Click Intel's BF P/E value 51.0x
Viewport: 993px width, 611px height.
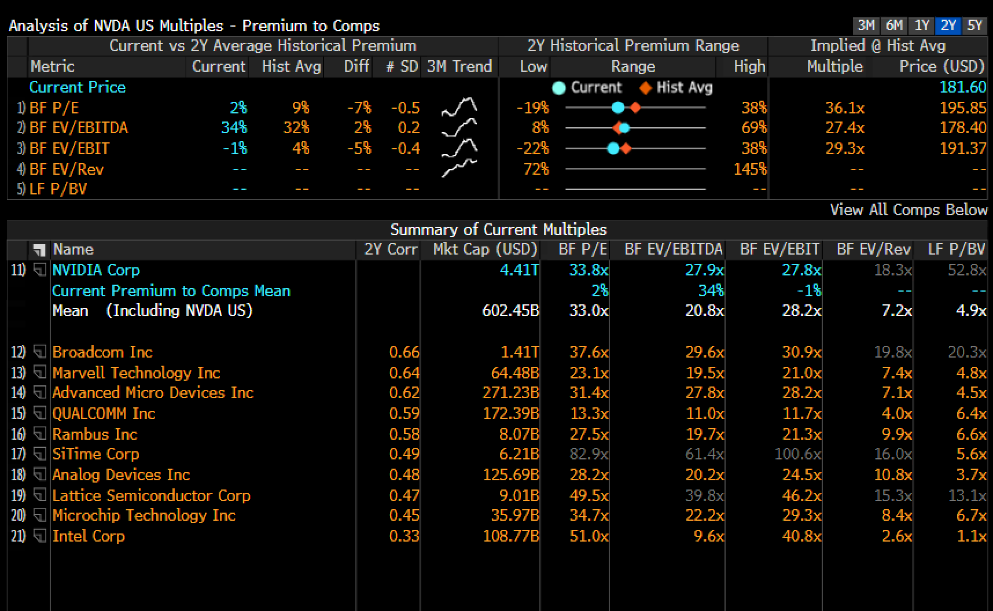click(x=589, y=536)
